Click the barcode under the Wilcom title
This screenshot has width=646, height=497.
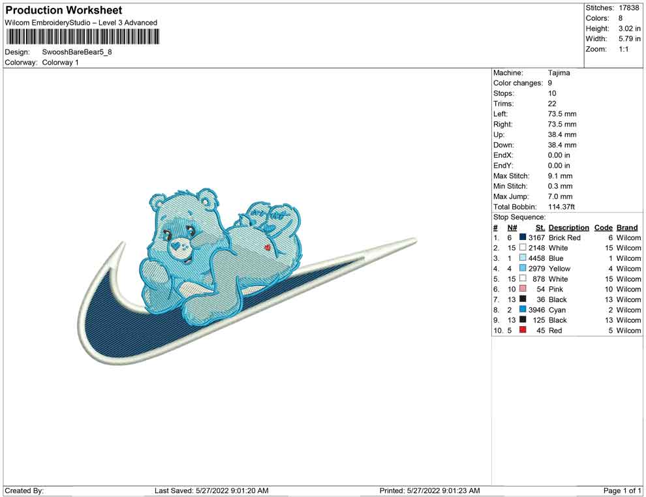pyautogui.click(x=82, y=37)
